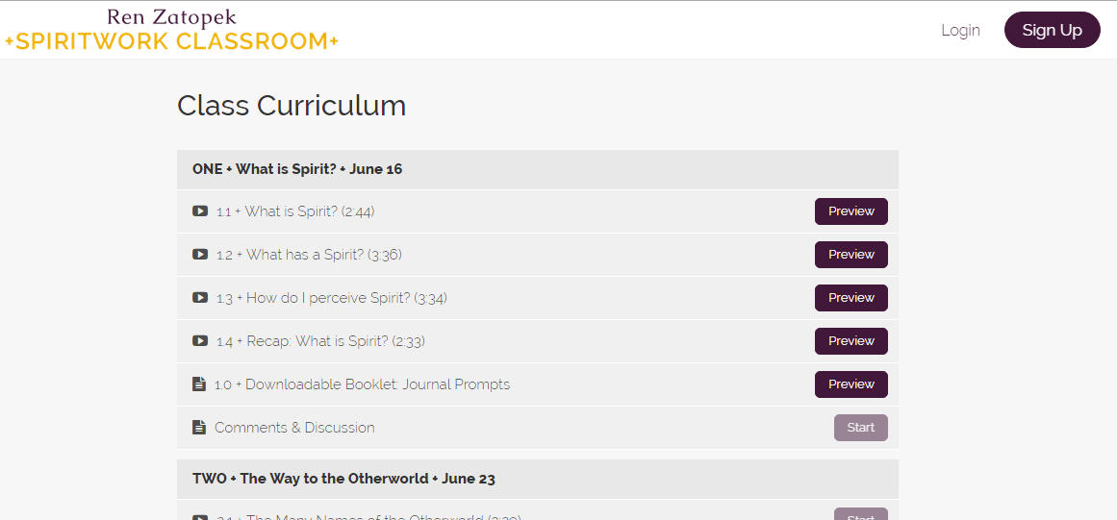The height and width of the screenshot is (520, 1117).
Task: Click the Sign Up button
Action: tap(1053, 30)
